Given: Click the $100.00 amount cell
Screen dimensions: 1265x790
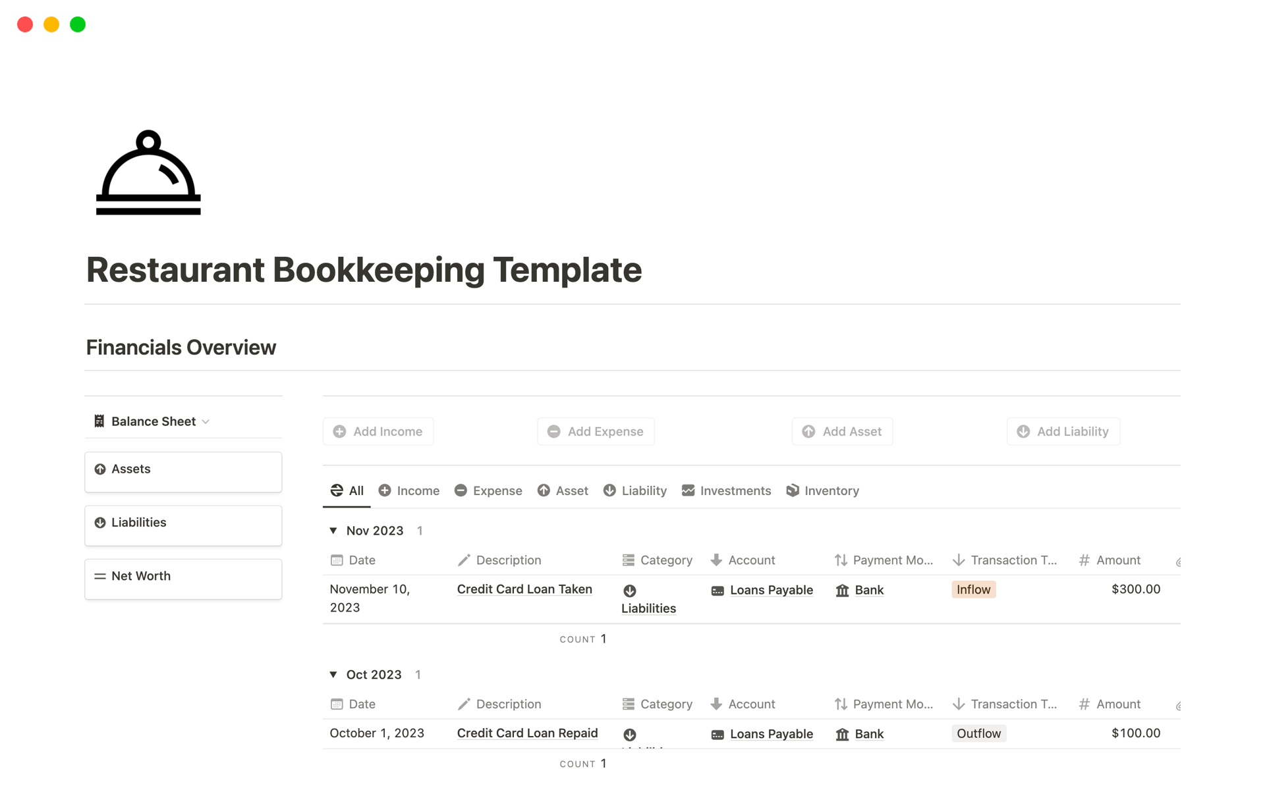Looking at the screenshot, I should coord(1135,733).
